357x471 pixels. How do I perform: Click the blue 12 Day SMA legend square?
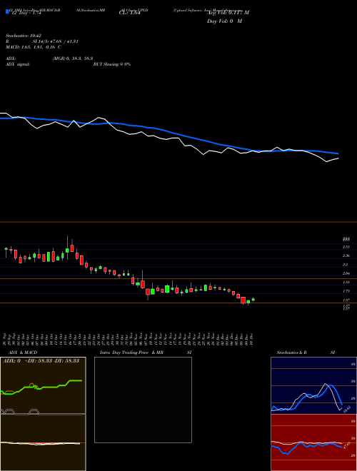[x=7, y=11]
